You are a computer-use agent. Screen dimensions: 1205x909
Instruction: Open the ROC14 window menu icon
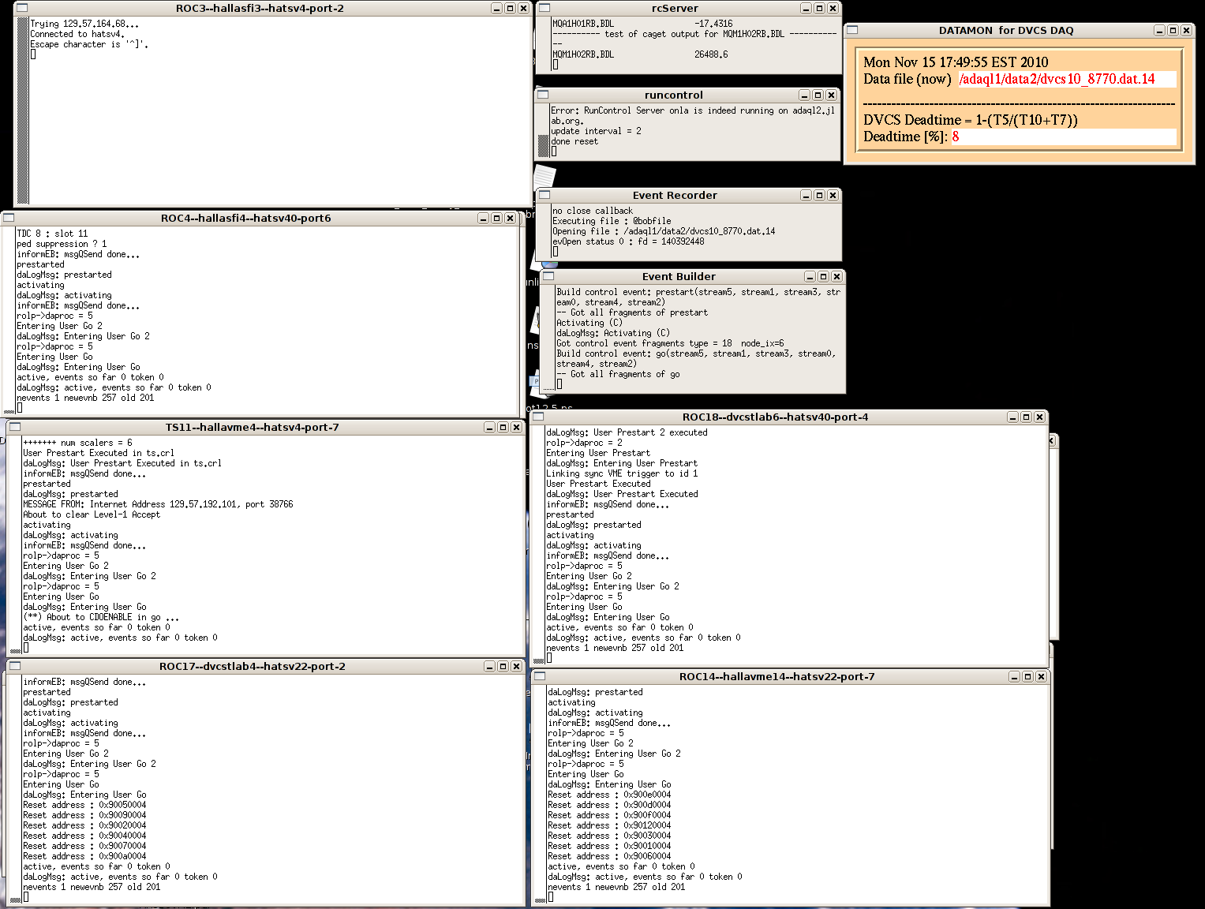pos(541,676)
